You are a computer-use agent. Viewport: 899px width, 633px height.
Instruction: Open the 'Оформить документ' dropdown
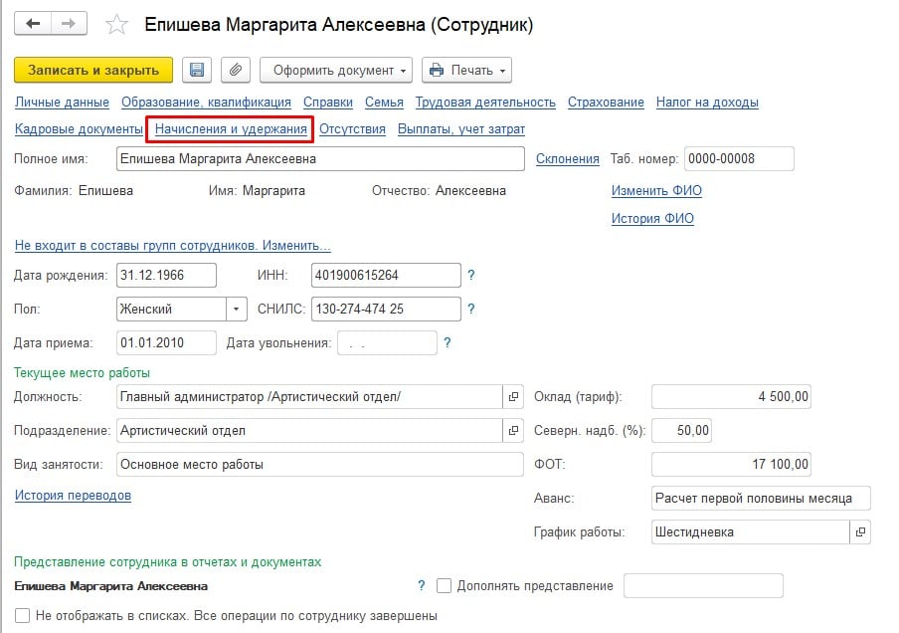pyautogui.click(x=337, y=70)
